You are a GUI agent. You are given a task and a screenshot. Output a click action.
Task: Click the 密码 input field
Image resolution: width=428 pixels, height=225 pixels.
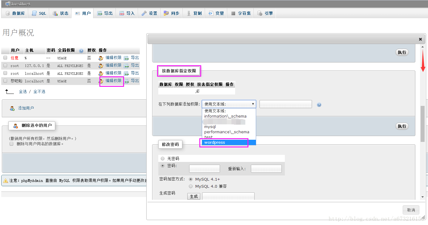(x=205, y=169)
